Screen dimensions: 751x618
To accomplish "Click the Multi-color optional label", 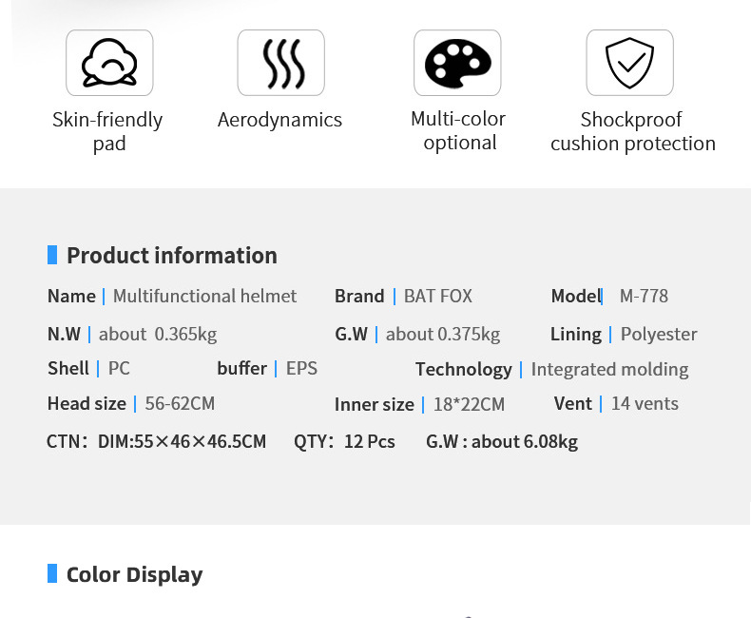I will 458,130.
